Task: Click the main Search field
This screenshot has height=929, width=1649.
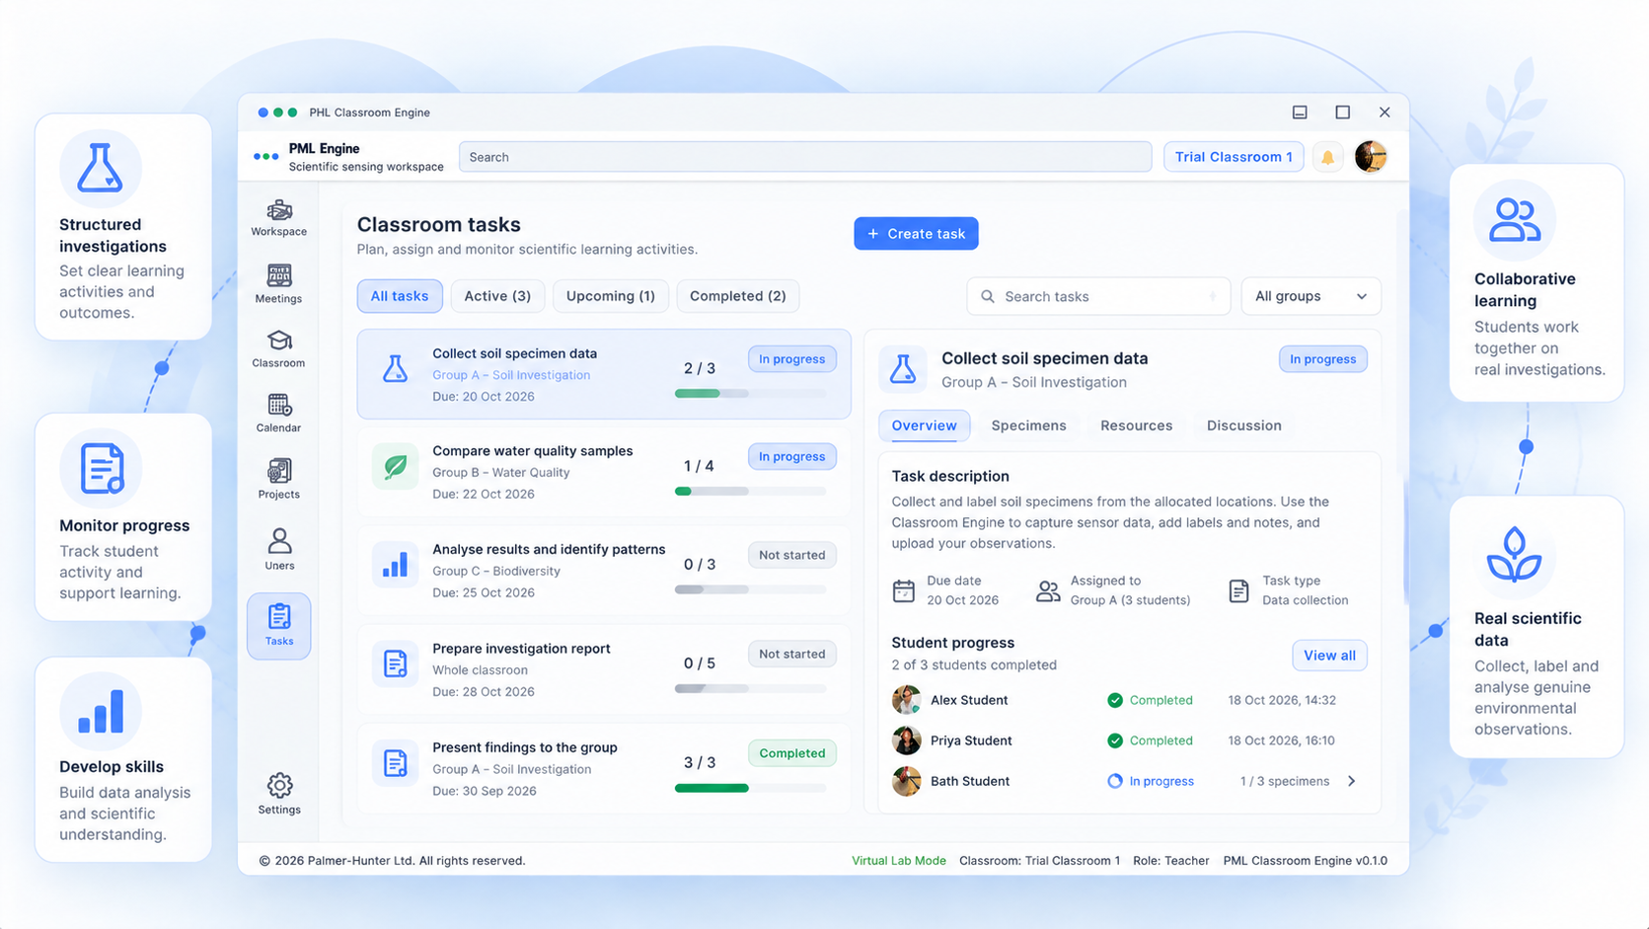Action: (x=805, y=157)
